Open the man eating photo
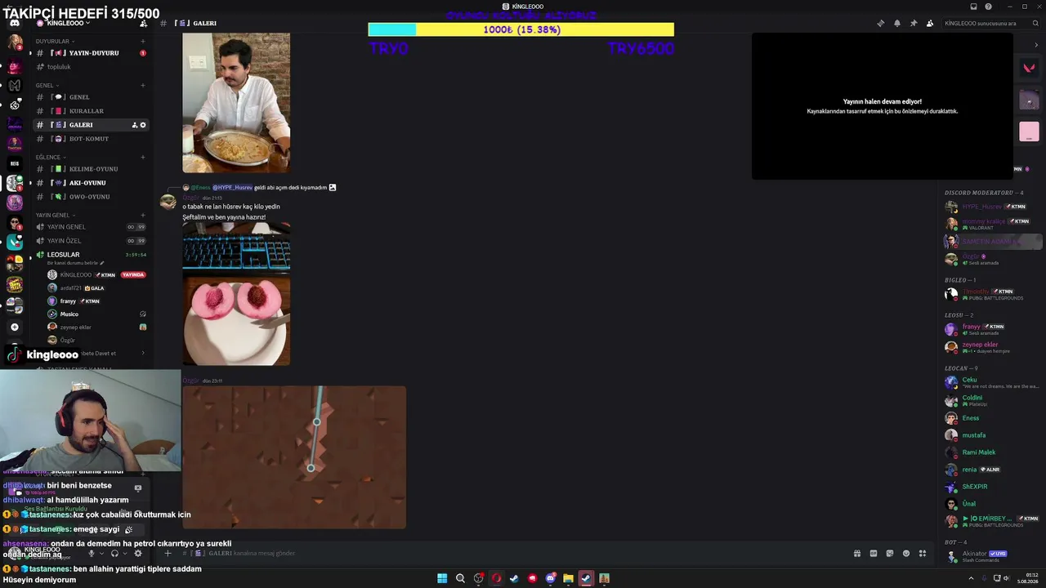 point(236,103)
